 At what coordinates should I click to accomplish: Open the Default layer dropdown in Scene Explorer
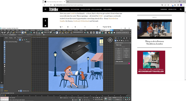(11, 91)
